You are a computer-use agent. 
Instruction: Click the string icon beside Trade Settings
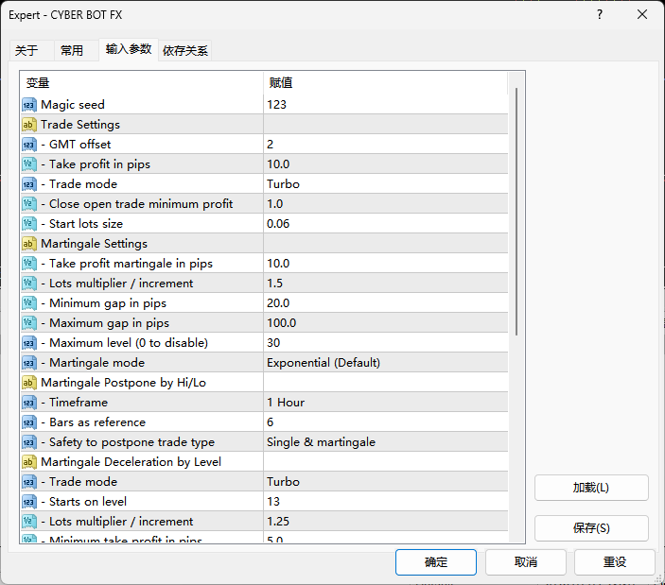29,125
